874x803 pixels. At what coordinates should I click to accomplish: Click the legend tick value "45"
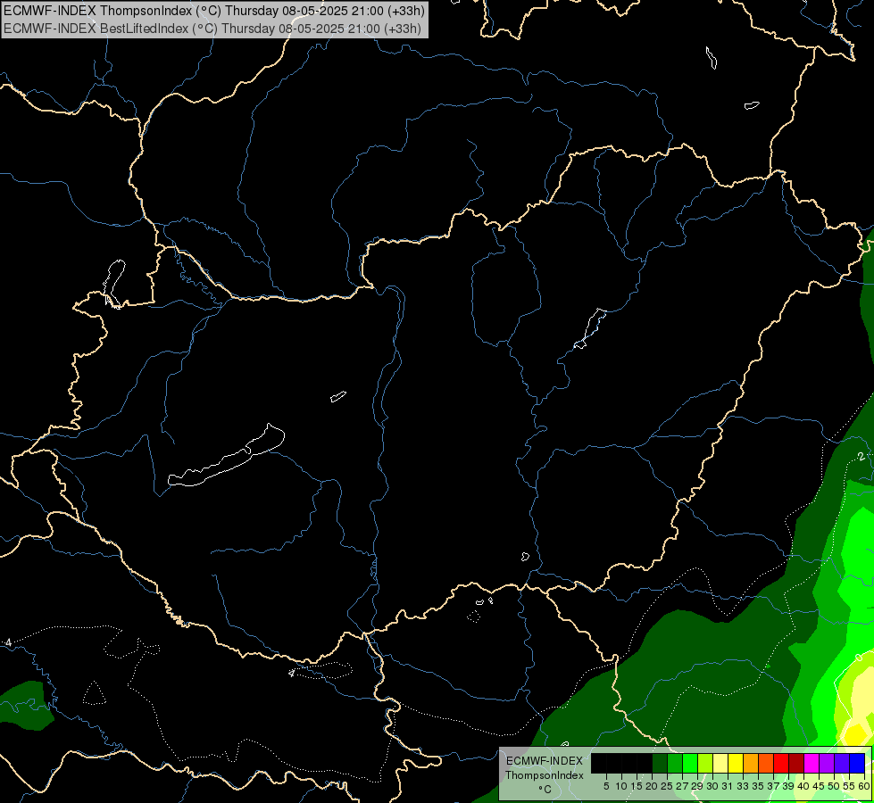point(819,786)
